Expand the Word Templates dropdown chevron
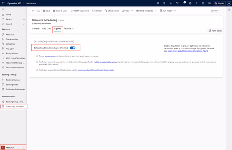The height and width of the screenshot is (150, 232). 155,11
